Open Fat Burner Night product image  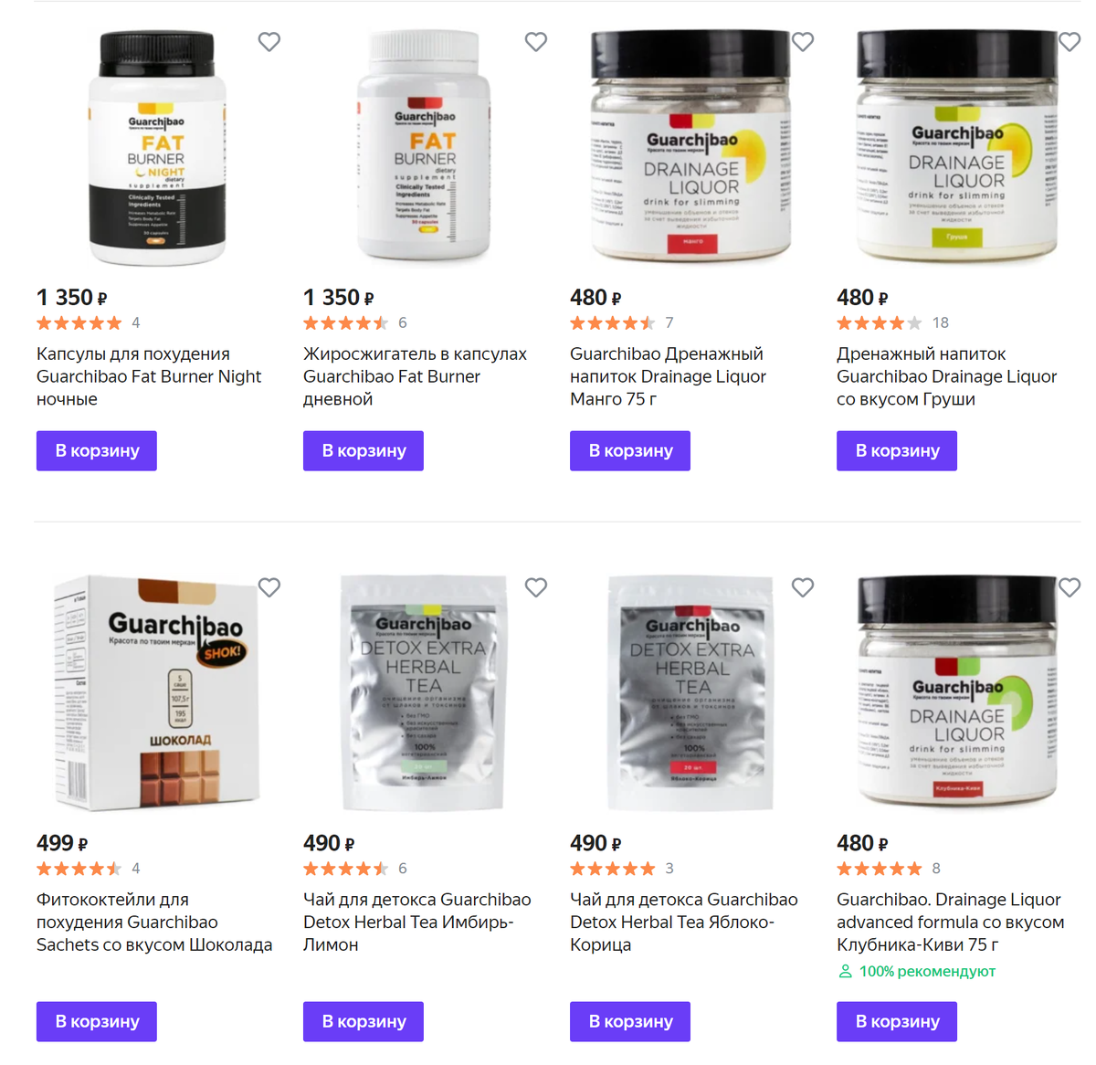pos(157,148)
